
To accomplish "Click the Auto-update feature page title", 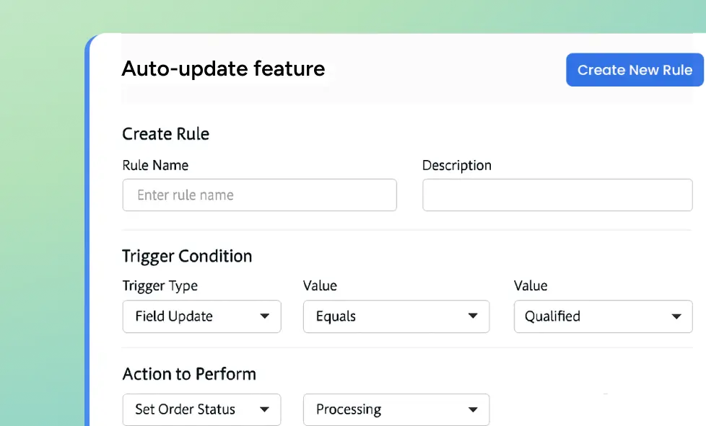I will pos(223,69).
